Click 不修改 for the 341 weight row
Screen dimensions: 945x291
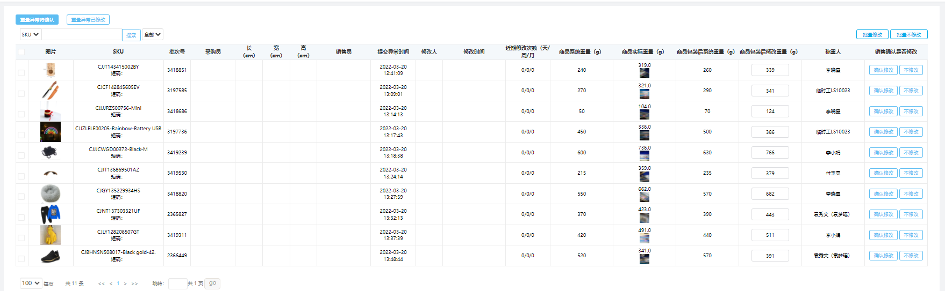[911, 91]
